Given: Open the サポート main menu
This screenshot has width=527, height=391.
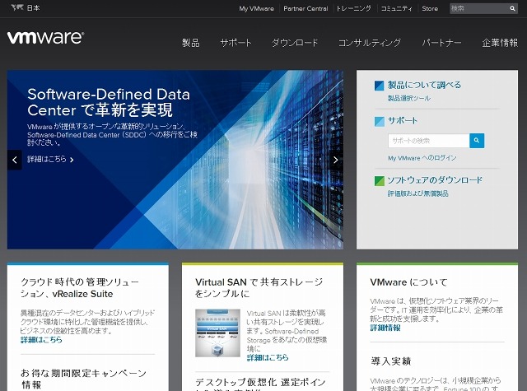Looking at the screenshot, I should click(x=236, y=43).
